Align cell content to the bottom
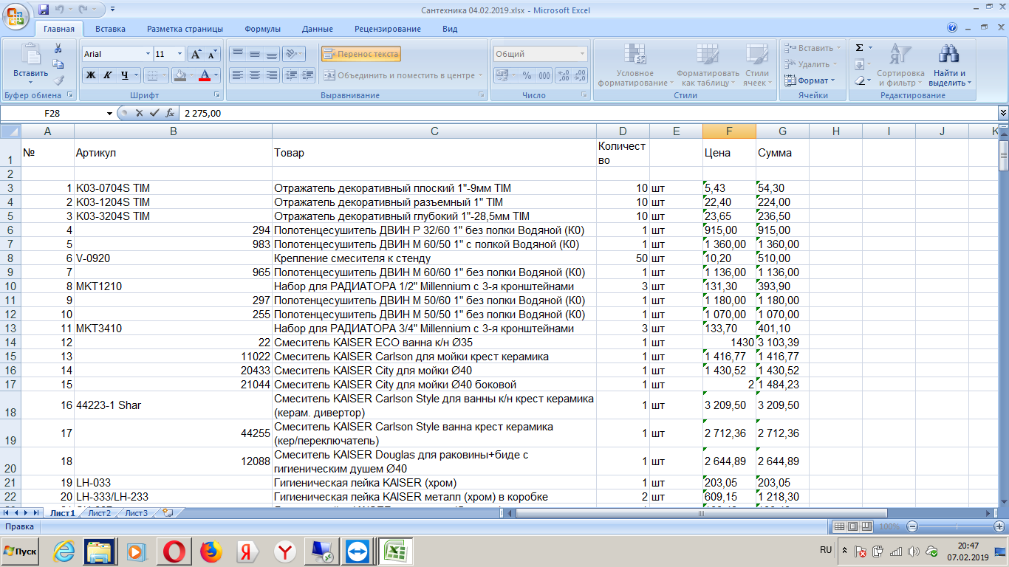This screenshot has width=1009, height=567. click(x=272, y=54)
